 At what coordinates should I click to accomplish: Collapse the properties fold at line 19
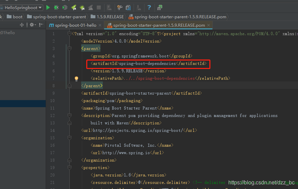69,168
